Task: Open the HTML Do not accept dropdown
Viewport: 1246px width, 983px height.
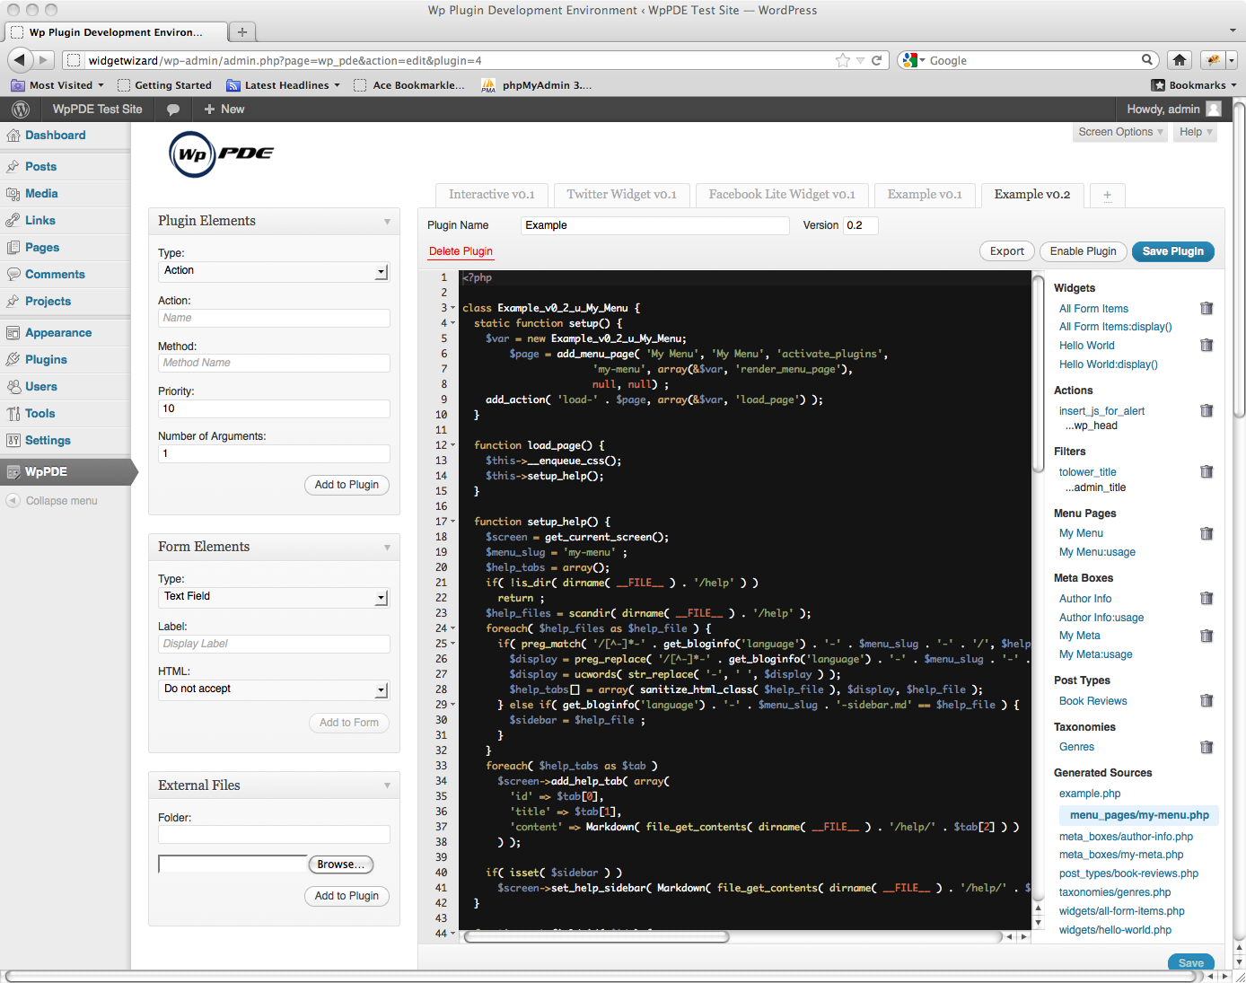Action: point(274,689)
